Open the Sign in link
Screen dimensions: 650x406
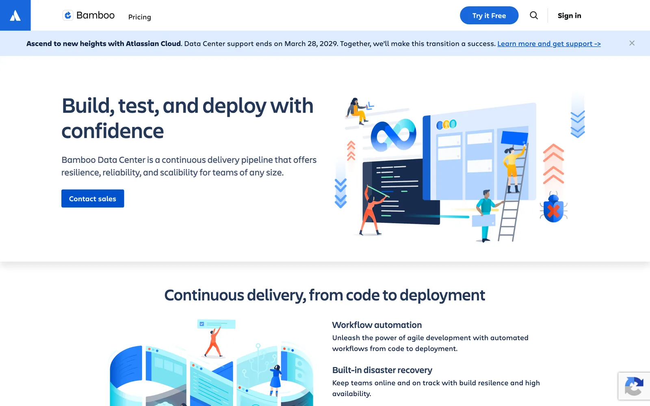(569, 15)
